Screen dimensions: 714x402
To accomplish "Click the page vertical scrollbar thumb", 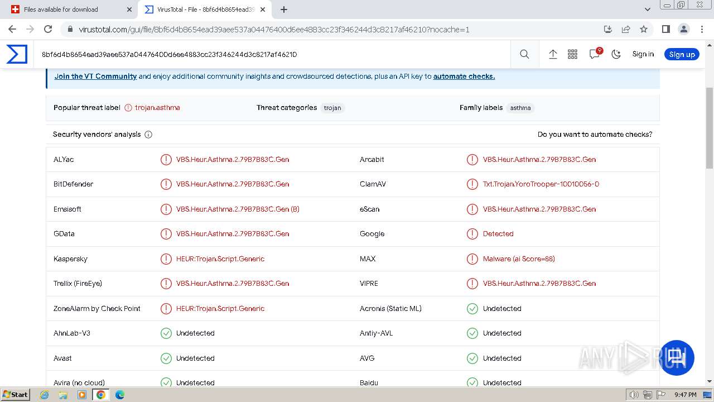I will [x=710, y=128].
